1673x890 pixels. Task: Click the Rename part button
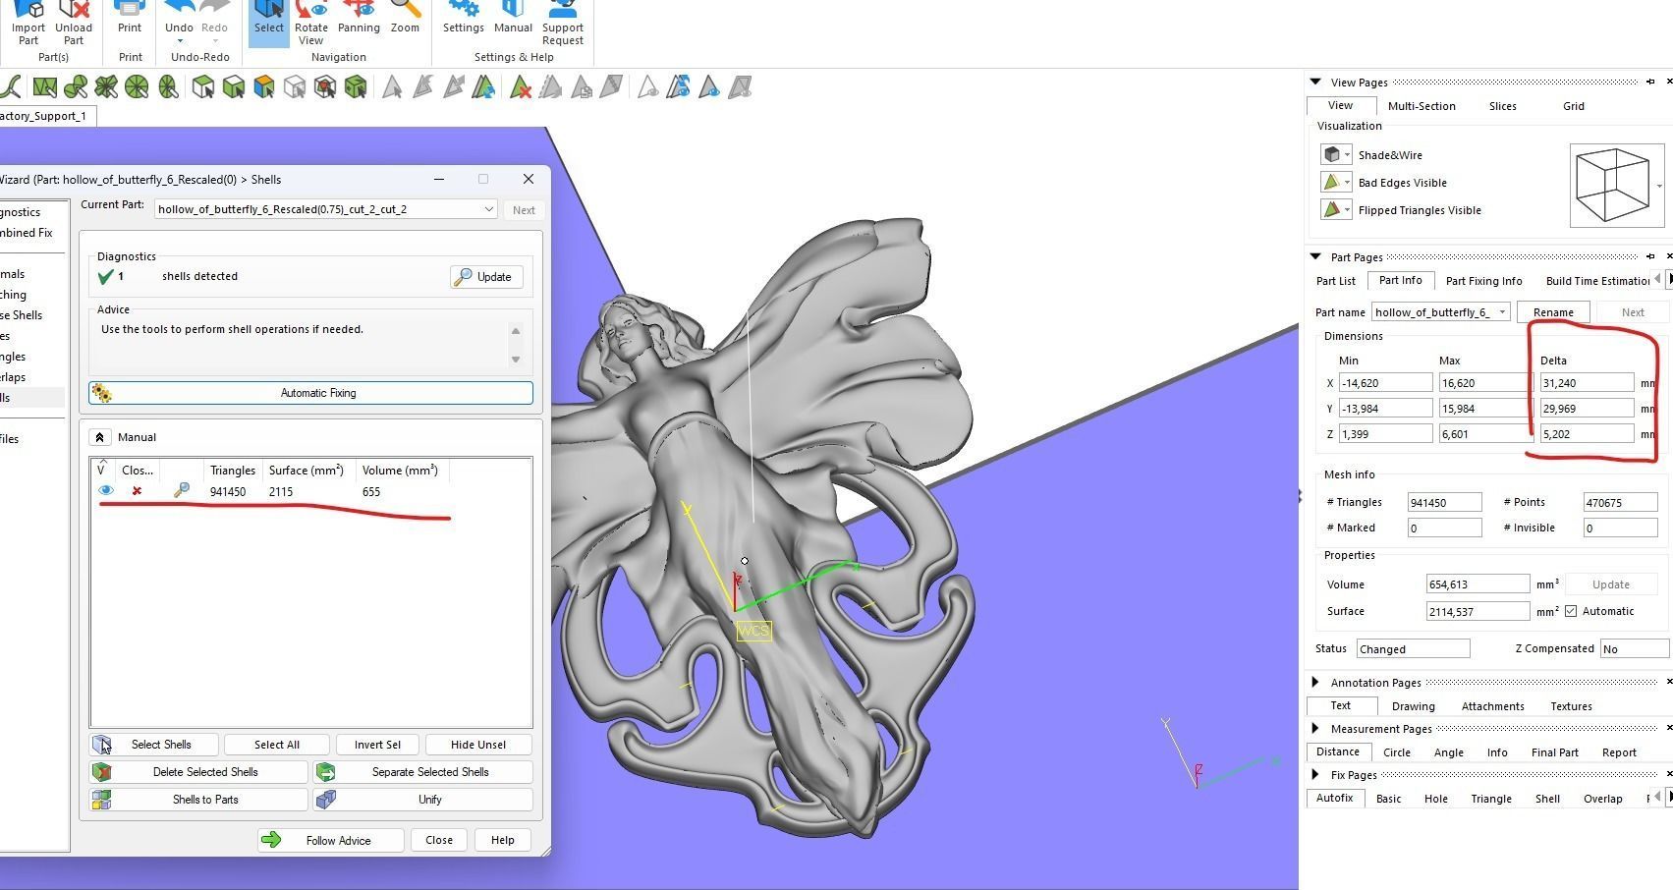pyautogui.click(x=1553, y=312)
